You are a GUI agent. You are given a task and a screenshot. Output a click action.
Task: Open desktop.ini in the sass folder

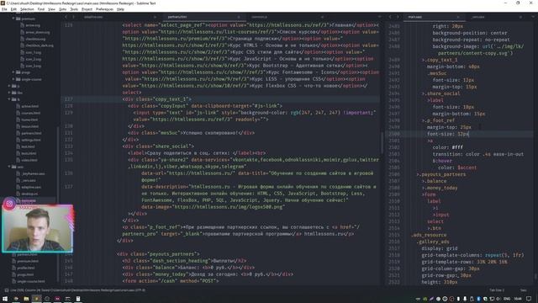tap(29, 194)
